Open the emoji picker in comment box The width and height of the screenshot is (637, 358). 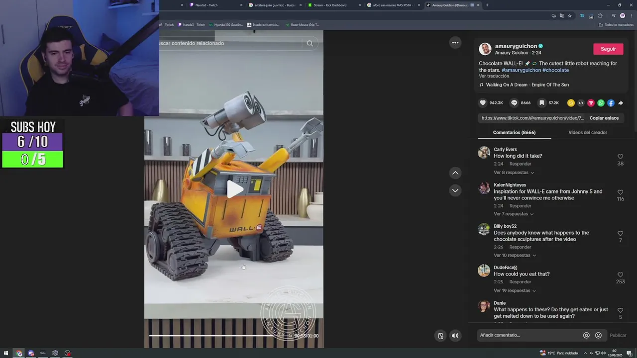click(598, 335)
